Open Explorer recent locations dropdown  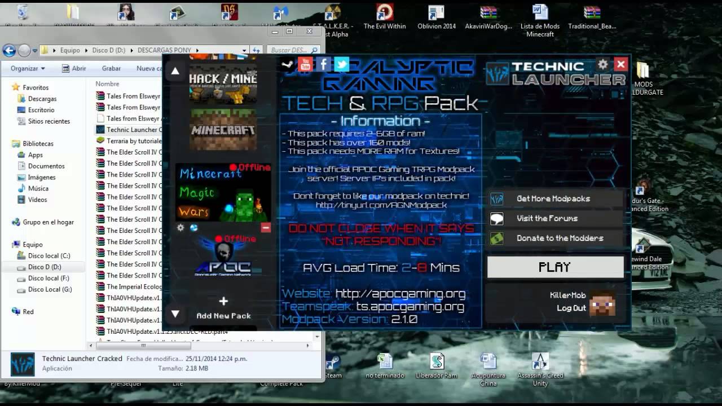click(x=35, y=50)
